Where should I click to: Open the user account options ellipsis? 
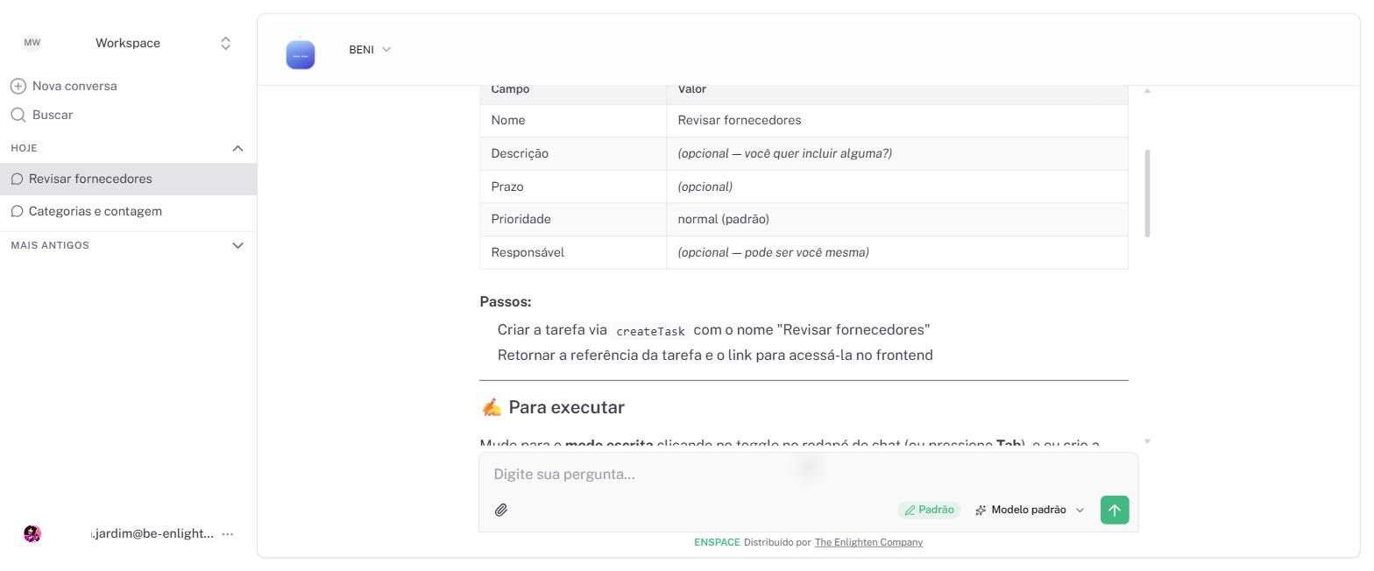228,533
